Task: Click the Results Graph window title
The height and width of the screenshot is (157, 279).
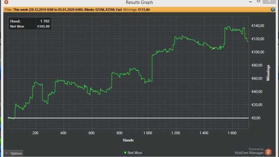Action: tap(139, 2)
